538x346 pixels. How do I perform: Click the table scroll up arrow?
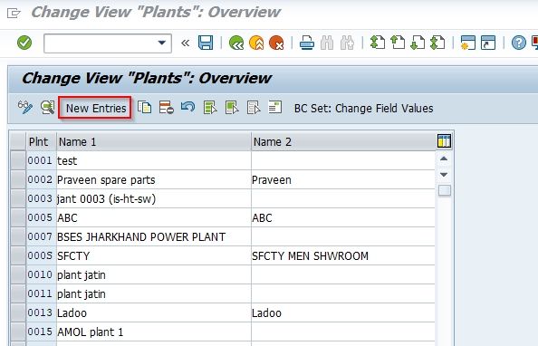(444, 159)
